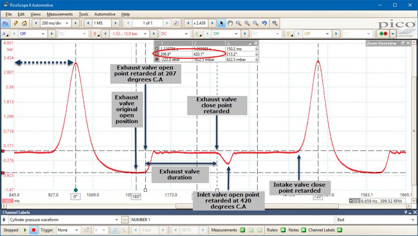Increase the x 2.439 zoom factor

(x=212, y=23)
